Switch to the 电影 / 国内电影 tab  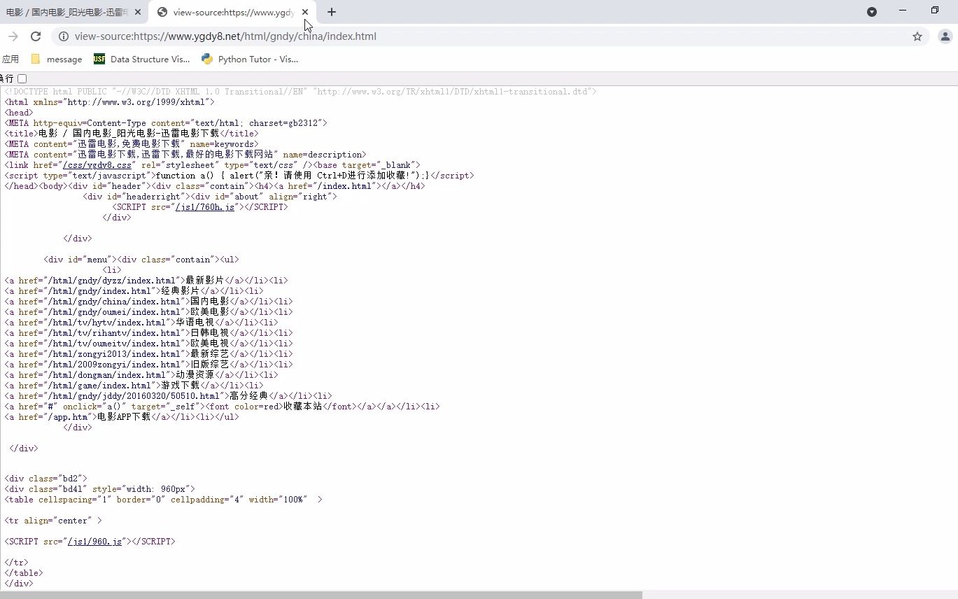(x=66, y=12)
